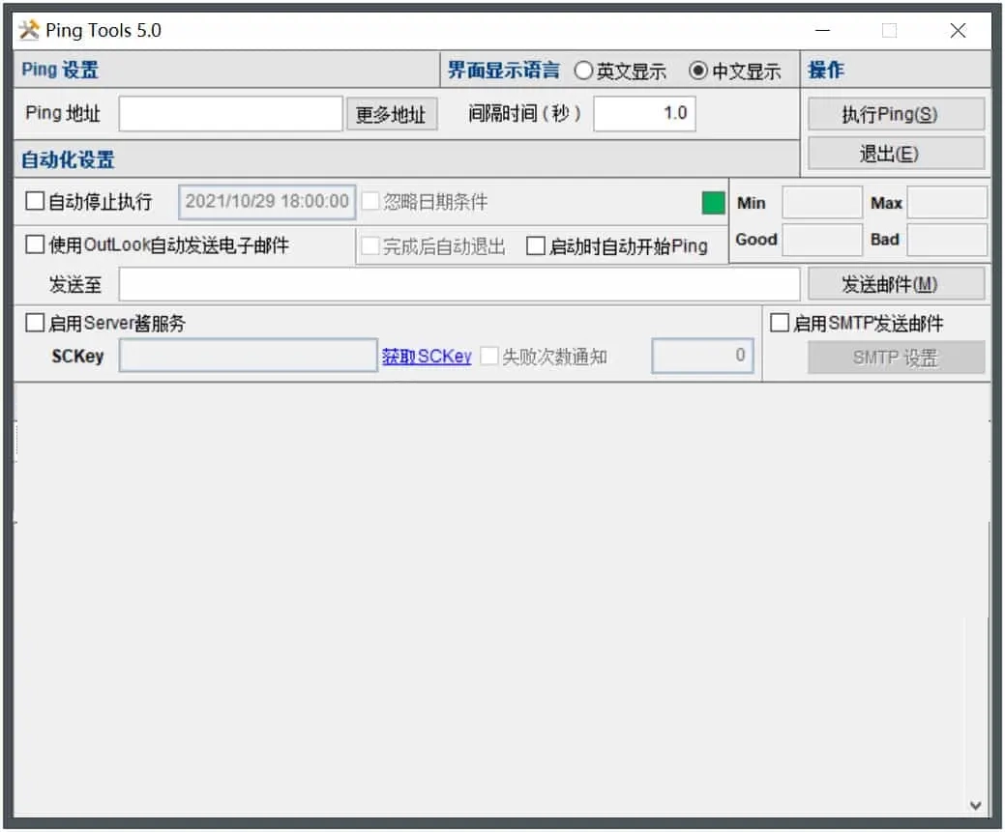1005x832 pixels.
Task: Toggle 使用OutLook自动发送电子邮件 checkbox
Action: point(36,245)
